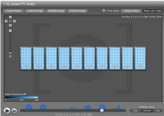Set playback speed to Slow
This screenshot has width=164, height=116.
[136, 111]
